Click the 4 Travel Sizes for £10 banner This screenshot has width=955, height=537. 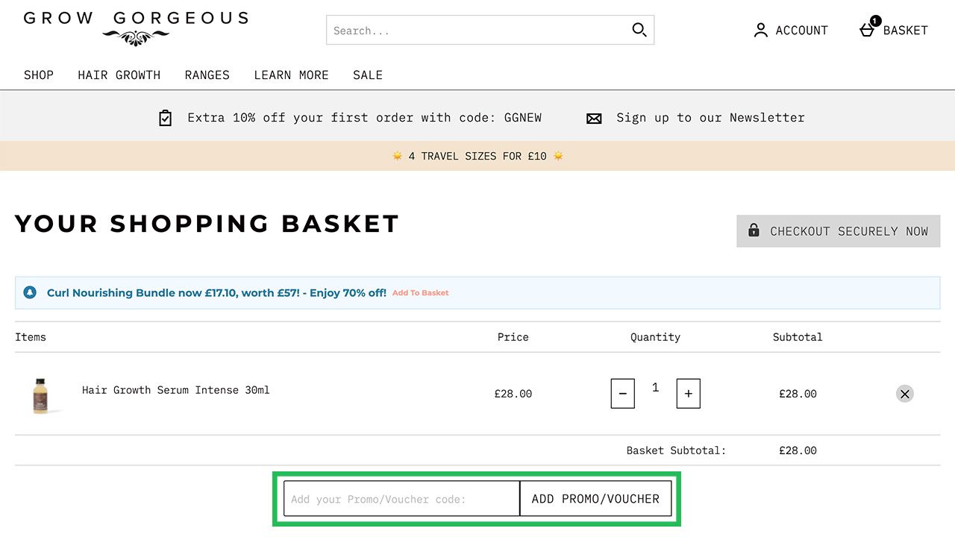(477, 156)
